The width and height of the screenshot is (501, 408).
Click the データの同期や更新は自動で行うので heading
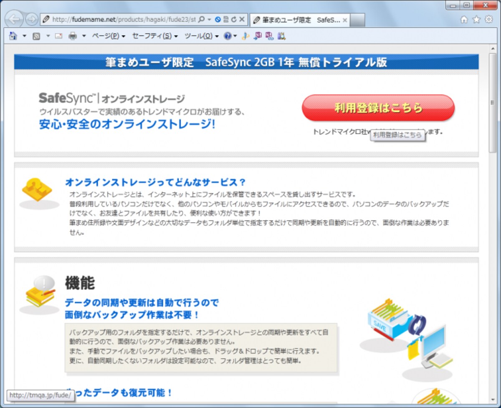coord(142,302)
